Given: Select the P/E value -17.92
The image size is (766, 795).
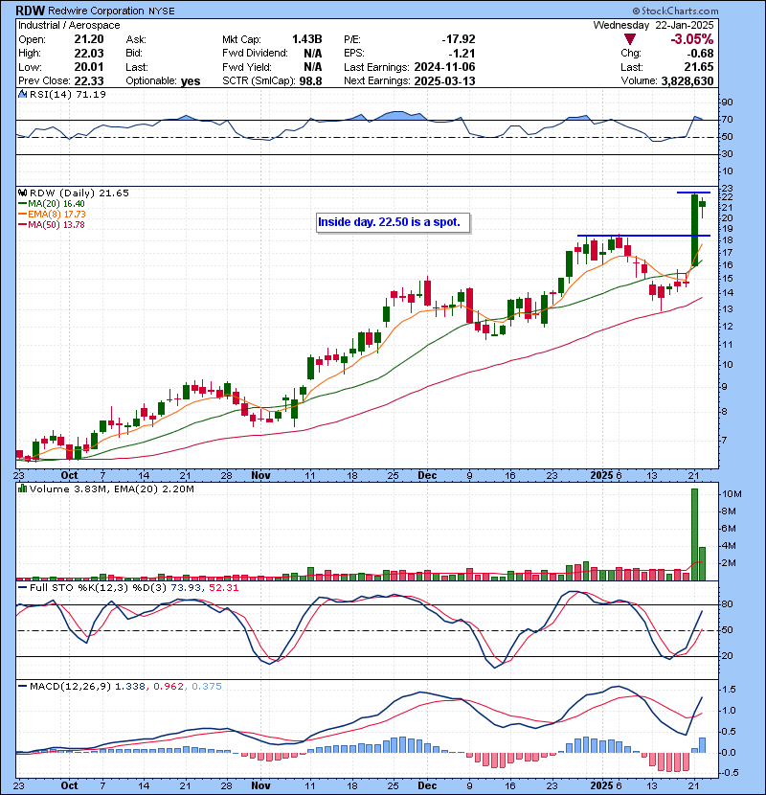Looking at the screenshot, I should tap(459, 39).
